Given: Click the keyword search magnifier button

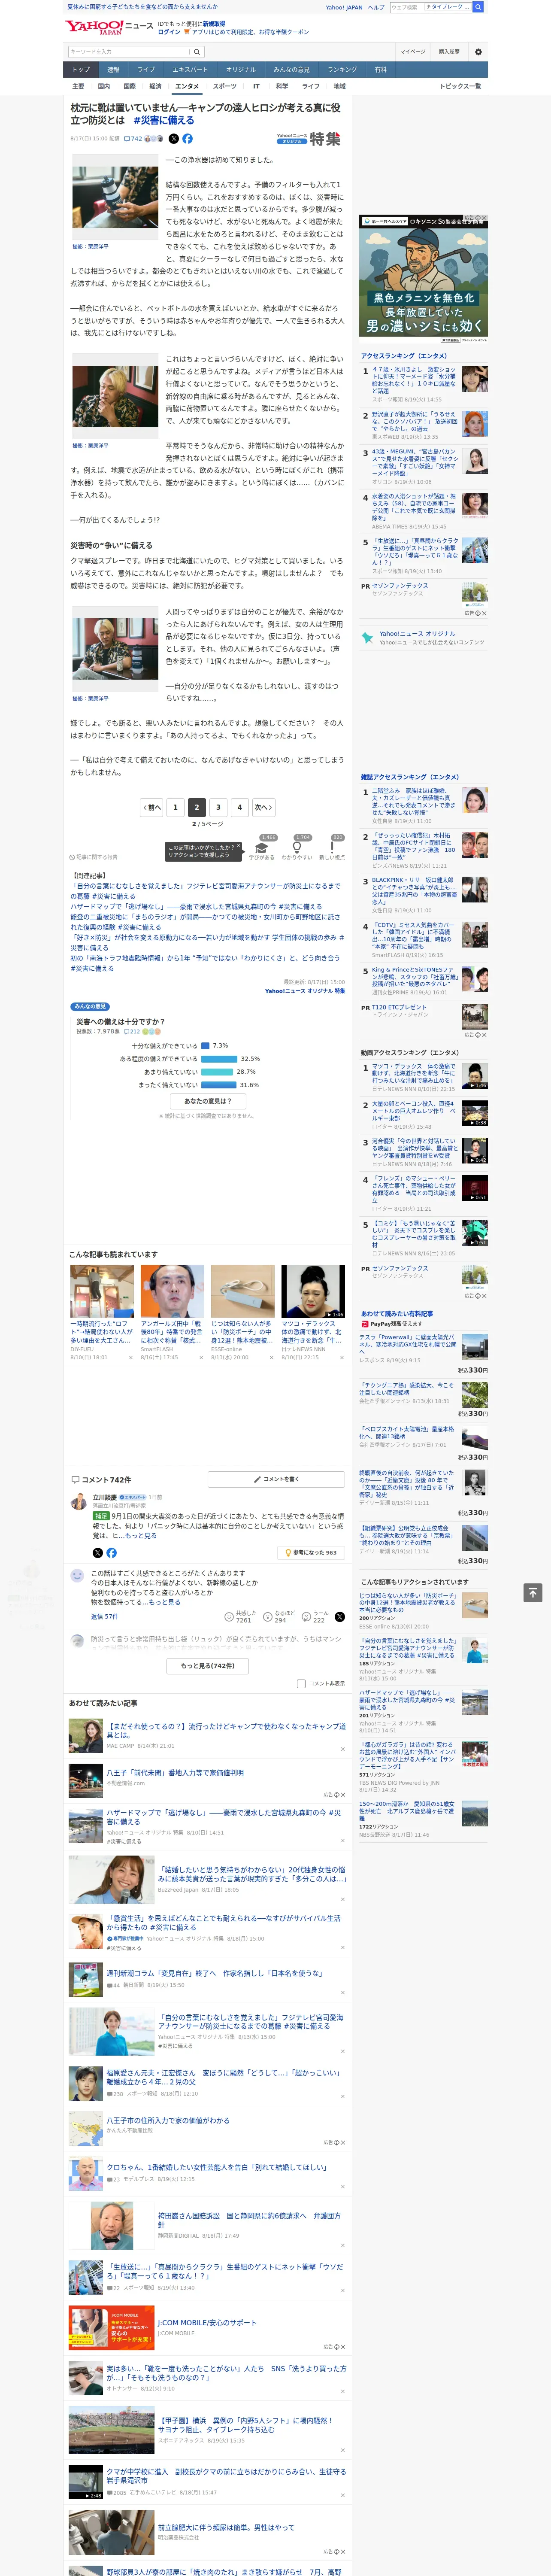Looking at the screenshot, I should [197, 51].
